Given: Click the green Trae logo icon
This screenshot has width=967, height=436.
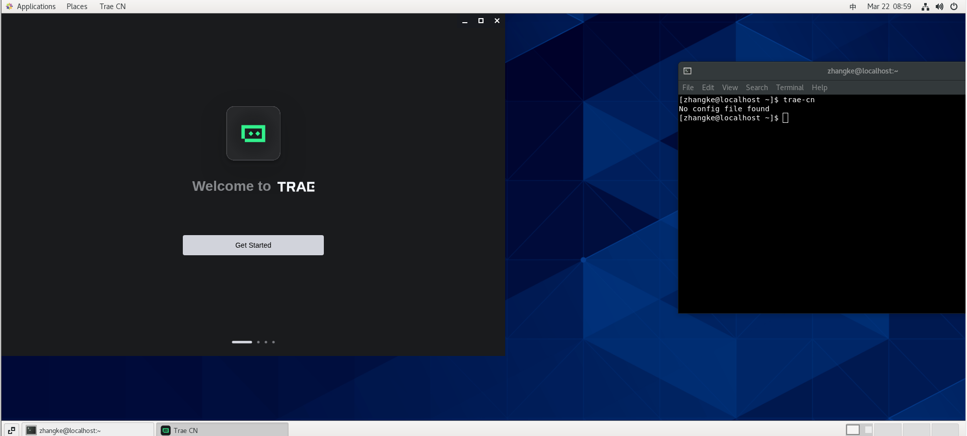Looking at the screenshot, I should pyautogui.click(x=253, y=133).
